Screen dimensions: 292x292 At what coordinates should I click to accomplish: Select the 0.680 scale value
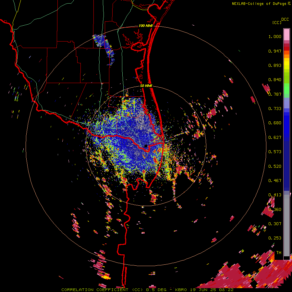(x=275, y=123)
